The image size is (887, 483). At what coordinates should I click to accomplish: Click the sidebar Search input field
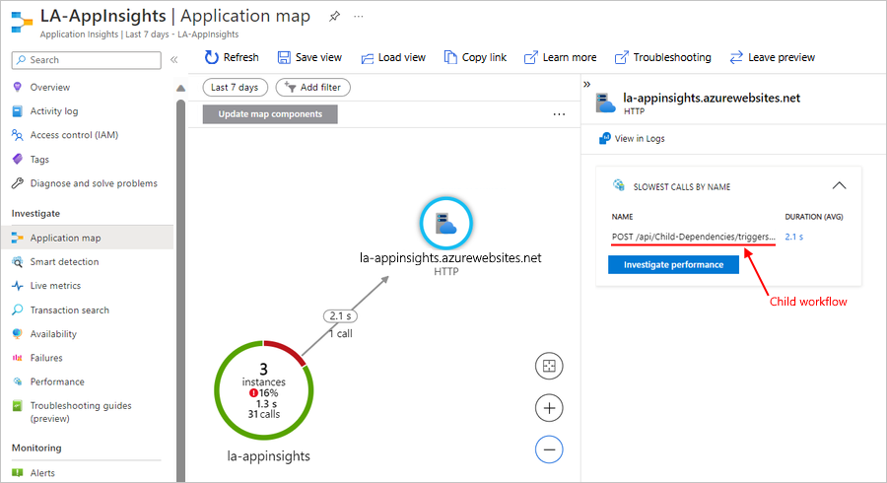tap(86, 60)
